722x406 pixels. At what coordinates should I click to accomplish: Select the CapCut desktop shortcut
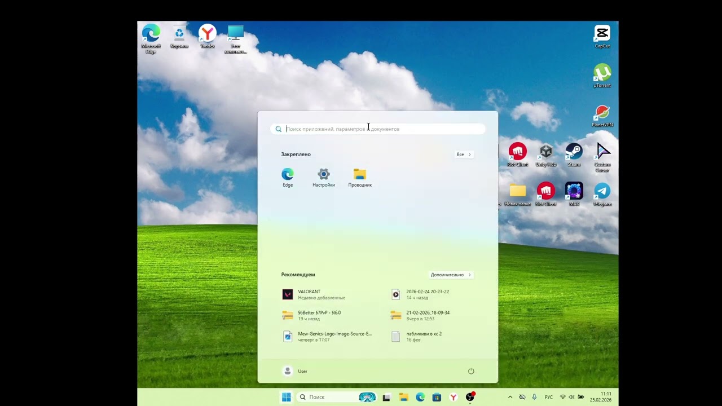click(602, 37)
